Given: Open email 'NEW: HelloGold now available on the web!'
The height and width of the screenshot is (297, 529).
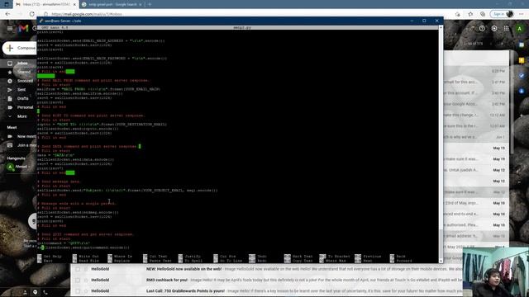Looking at the screenshot, I should (x=183, y=269).
